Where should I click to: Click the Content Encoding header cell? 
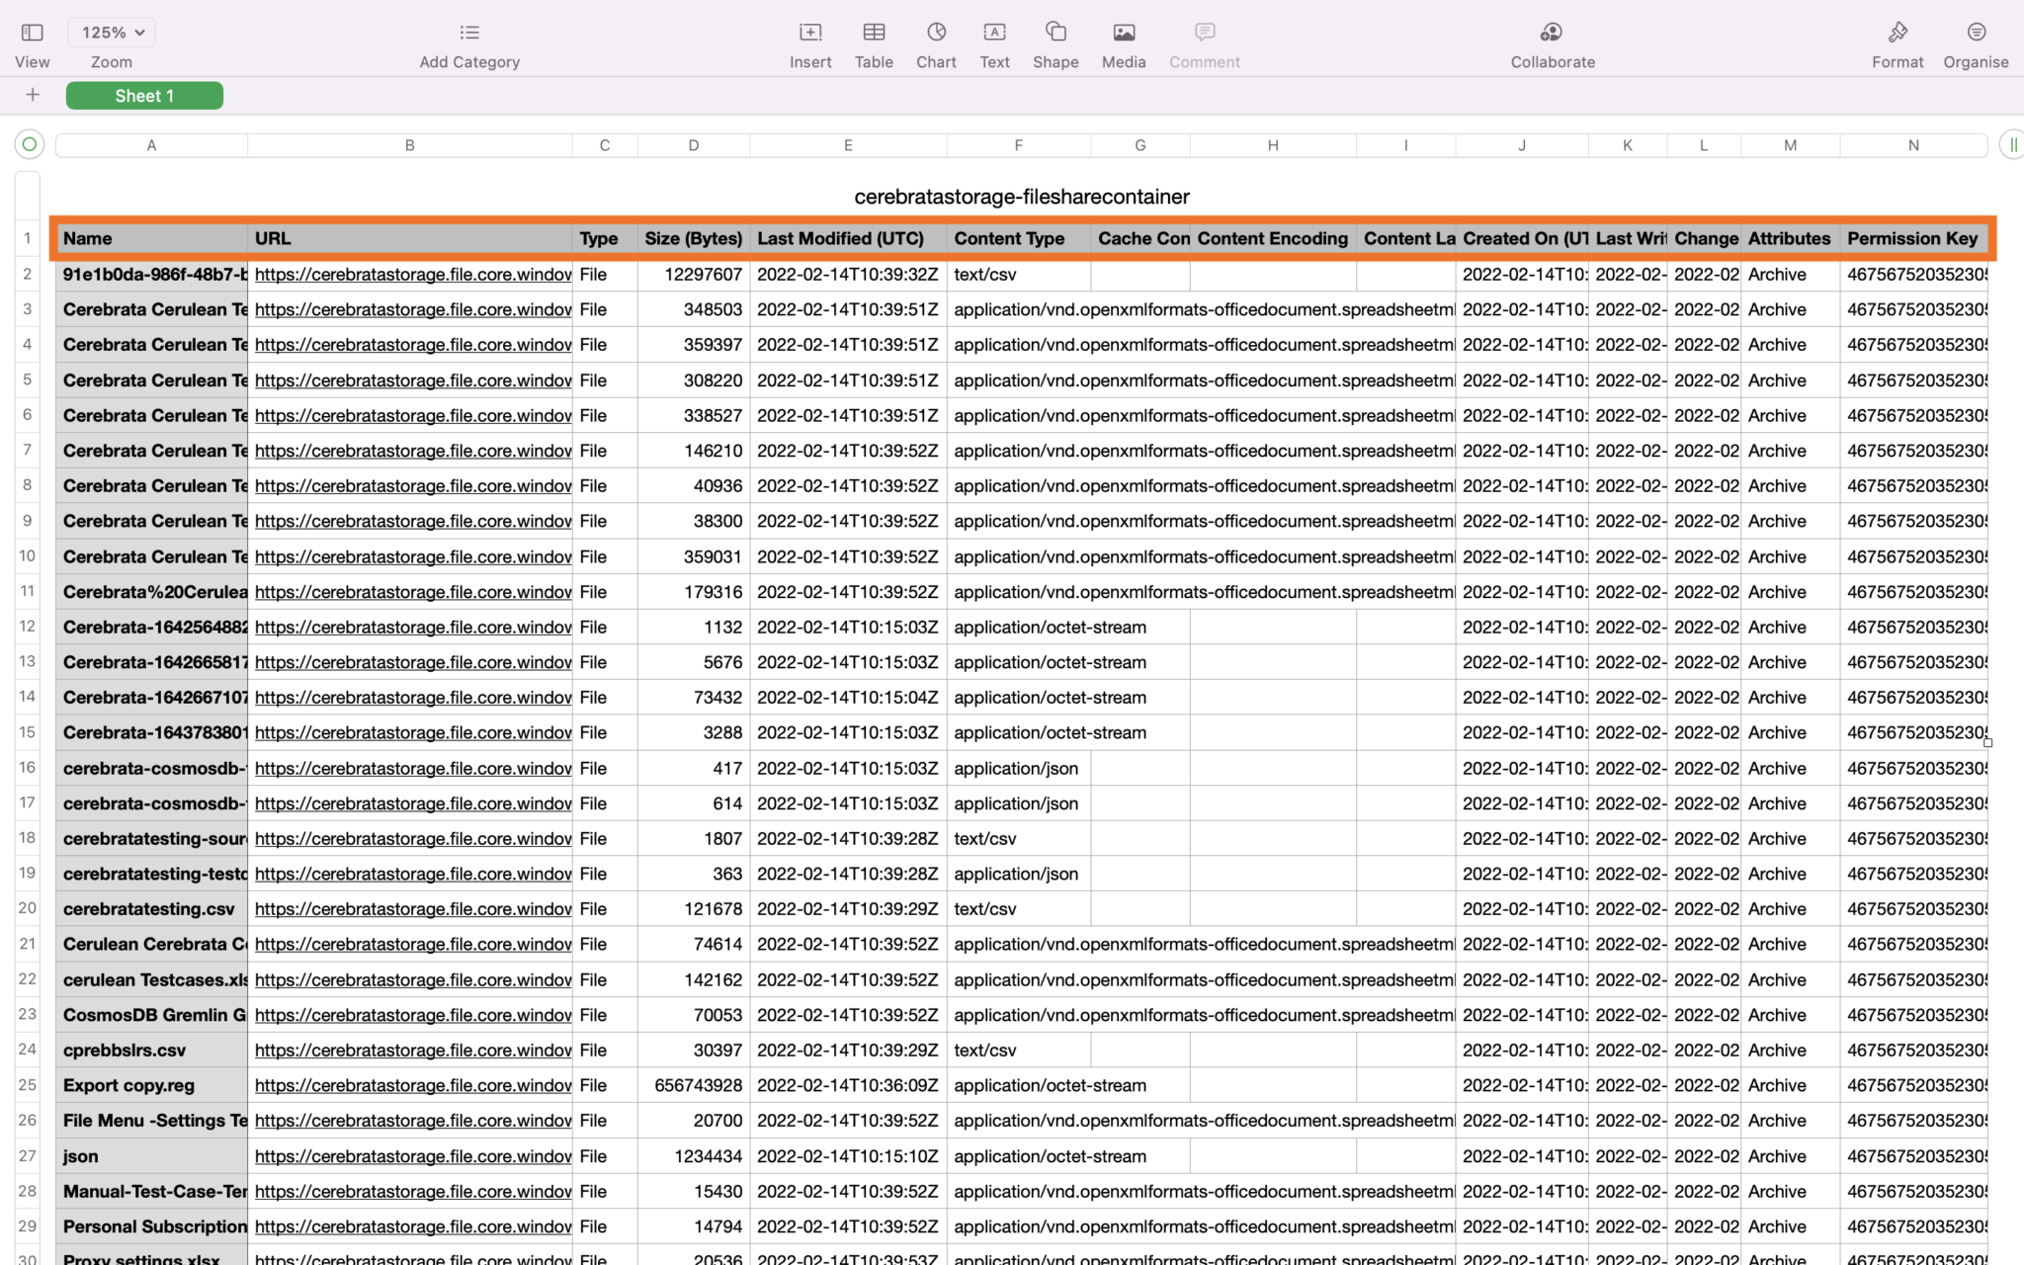click(x=1273, y=238)
